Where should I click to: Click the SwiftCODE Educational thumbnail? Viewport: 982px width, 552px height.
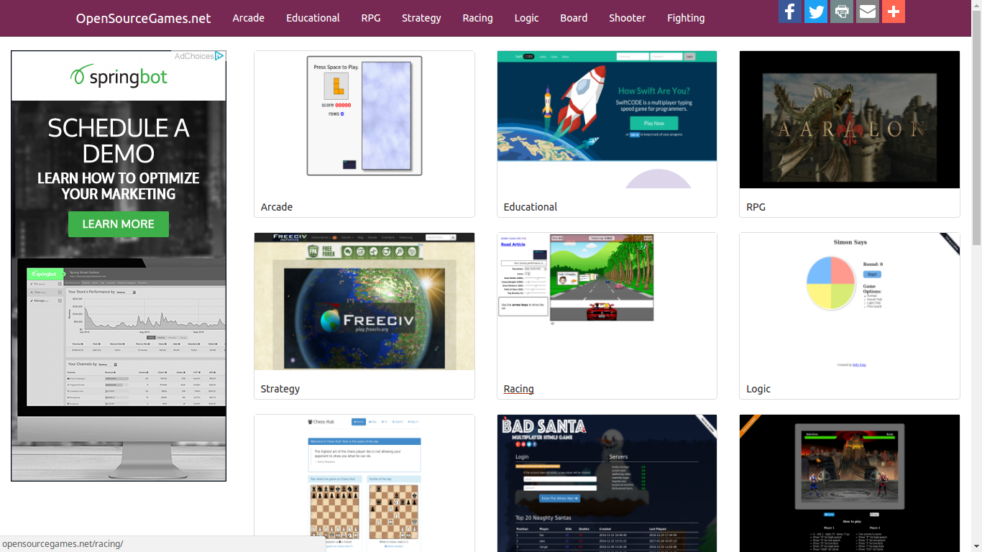(x=607, y=119)
